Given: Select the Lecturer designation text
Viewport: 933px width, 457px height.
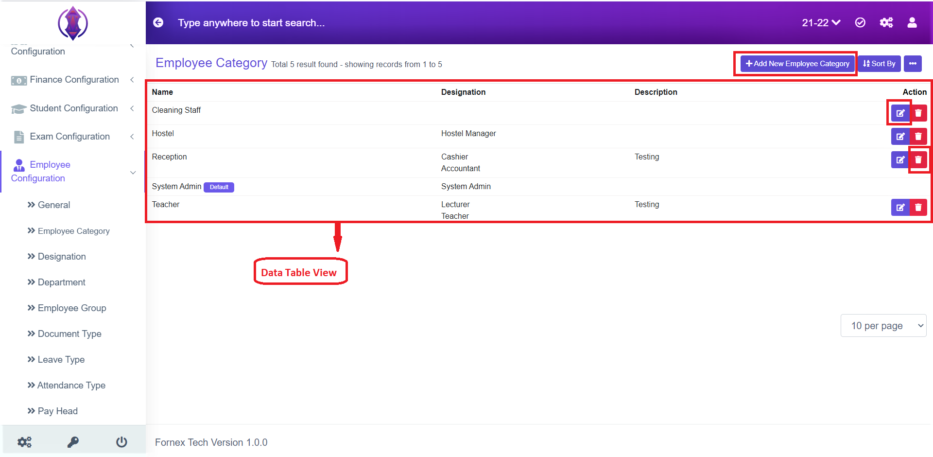Looking at the screenshot, I should pyautogui.click(x=455, y=205).
